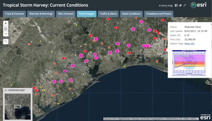Viewport: 212px width, 121px height.
Task: Click the story title 'Tropical Storm Harvey: Current Conditions'
Action: (45, 5)
